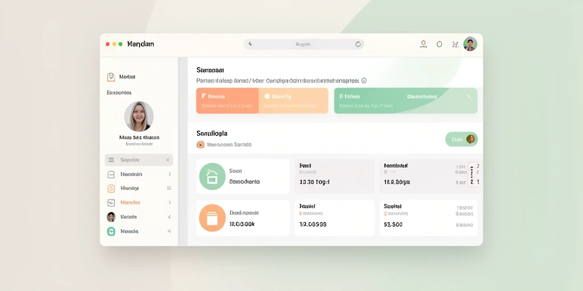583x291 pixels.
Task: Click the label beside the dark avatar sidebar row
Action: (129, 217)
